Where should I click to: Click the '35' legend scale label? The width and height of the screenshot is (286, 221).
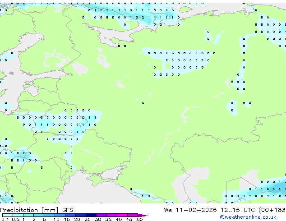pyautogui.click(x=108, y=219)
